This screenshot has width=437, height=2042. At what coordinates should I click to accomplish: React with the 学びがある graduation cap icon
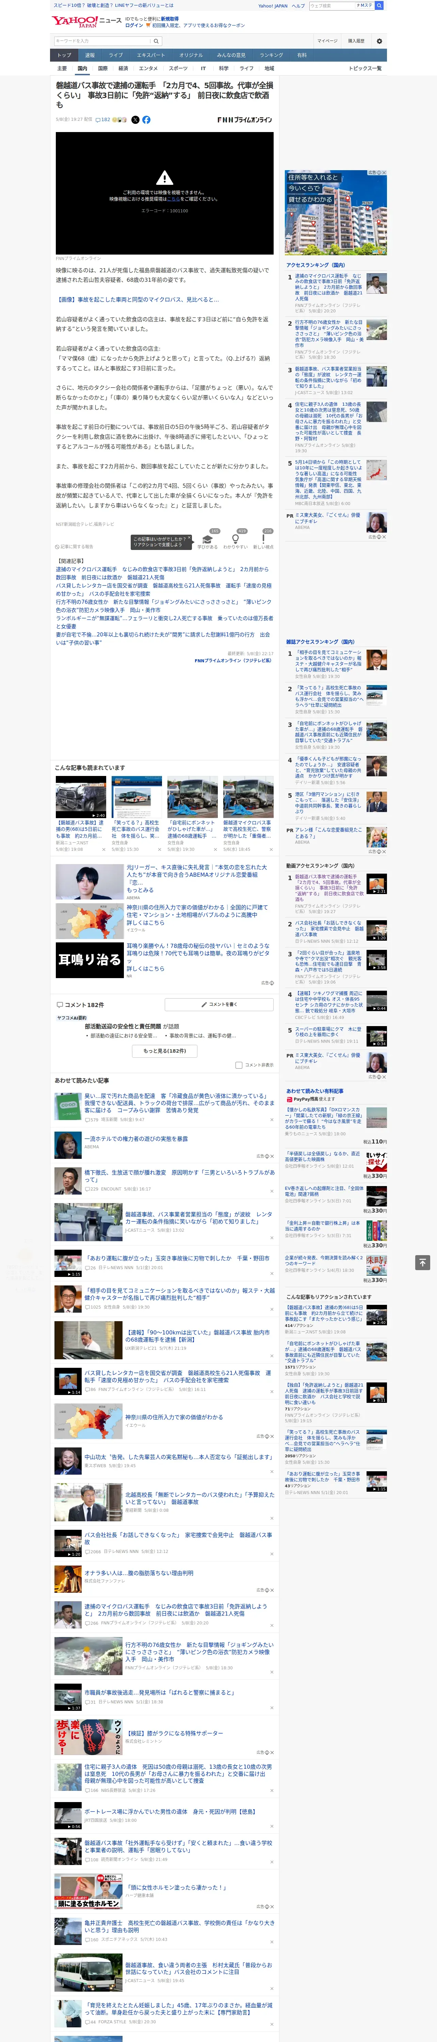click(208, 539)
